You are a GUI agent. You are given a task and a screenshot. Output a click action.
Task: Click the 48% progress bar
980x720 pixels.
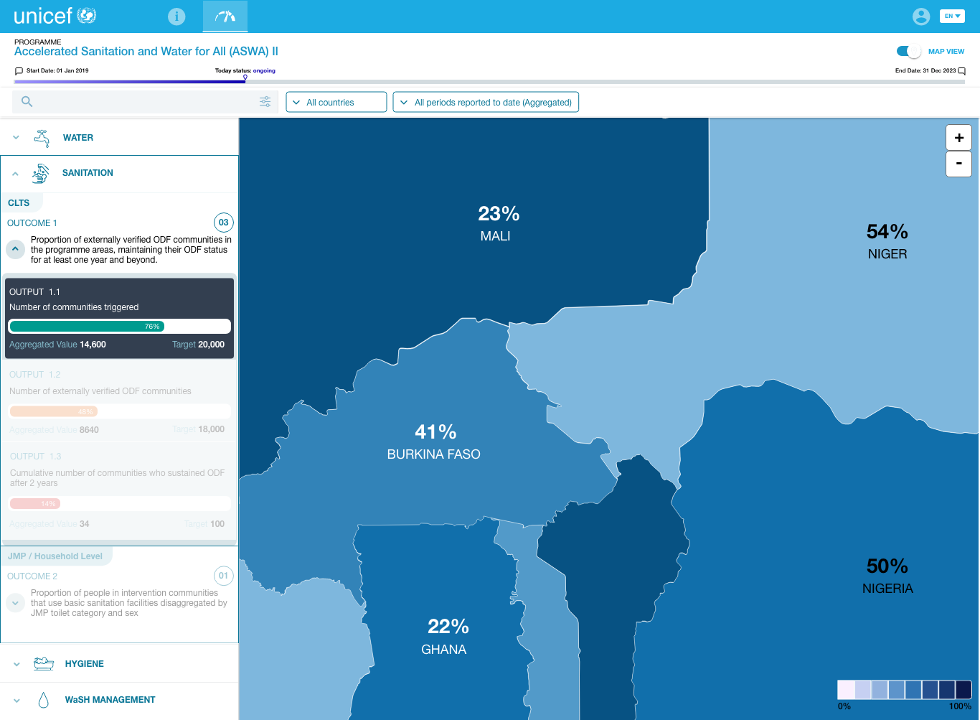coord(120,411)
